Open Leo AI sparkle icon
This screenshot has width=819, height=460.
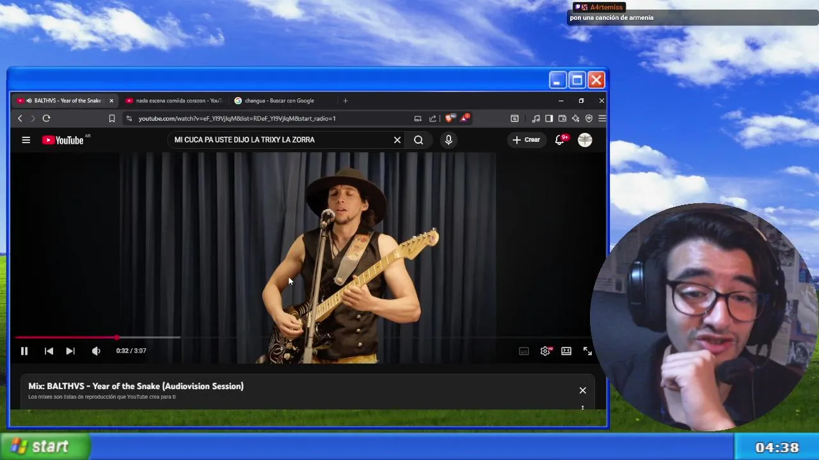pyautogui.click(x=576, y=118)
